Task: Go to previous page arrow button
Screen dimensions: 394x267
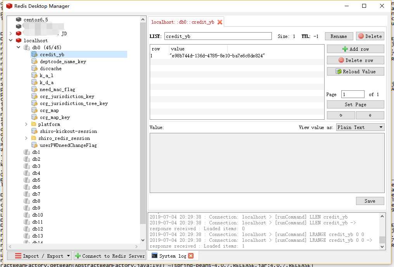Action: point(341,115)
